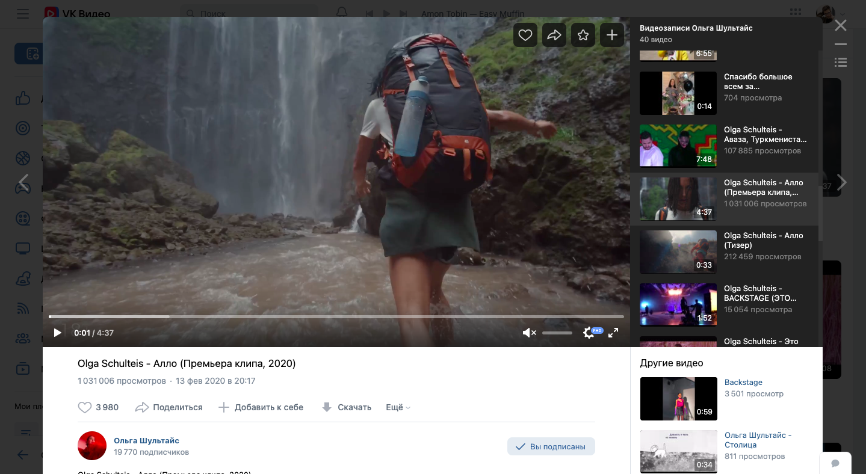Open the profile avatar dropdown
This screenshot has width=866, height=474.
[x=830, y=13]
